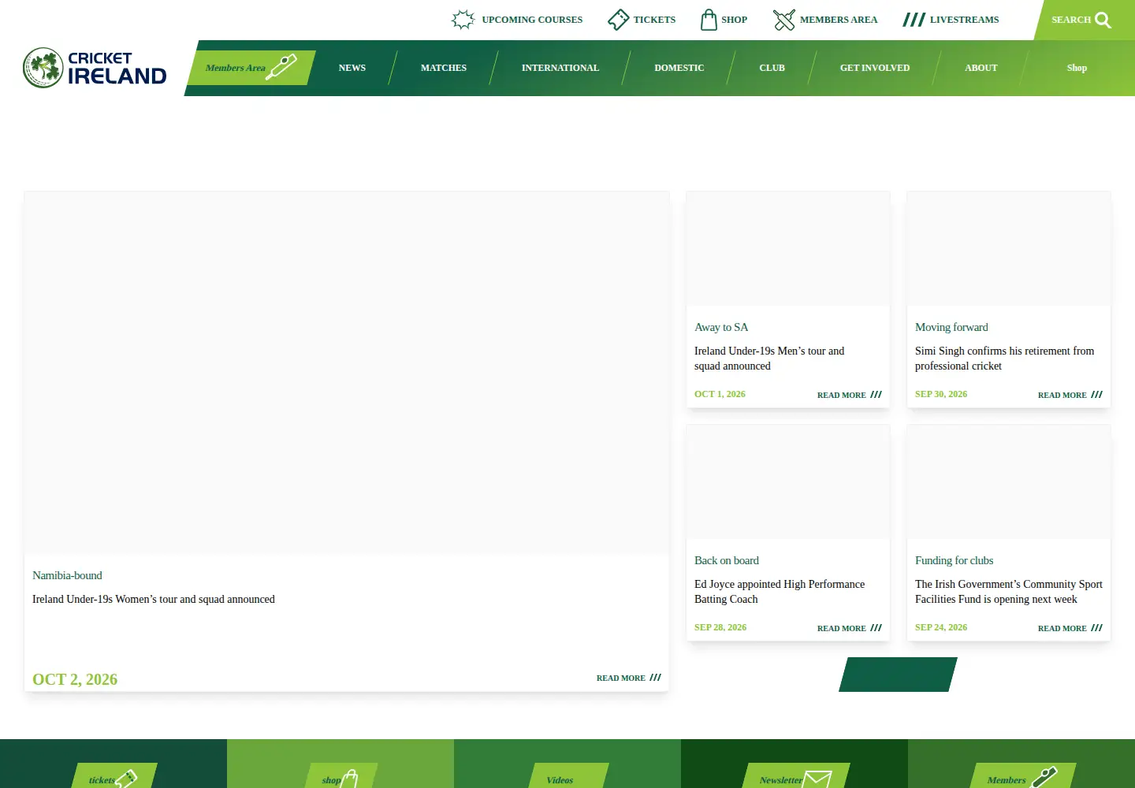This screenshot has height=788, width=1135.
Task: Open Upcoming Courses badge icon
Action: pyautogui.click(x=463, y=20)
